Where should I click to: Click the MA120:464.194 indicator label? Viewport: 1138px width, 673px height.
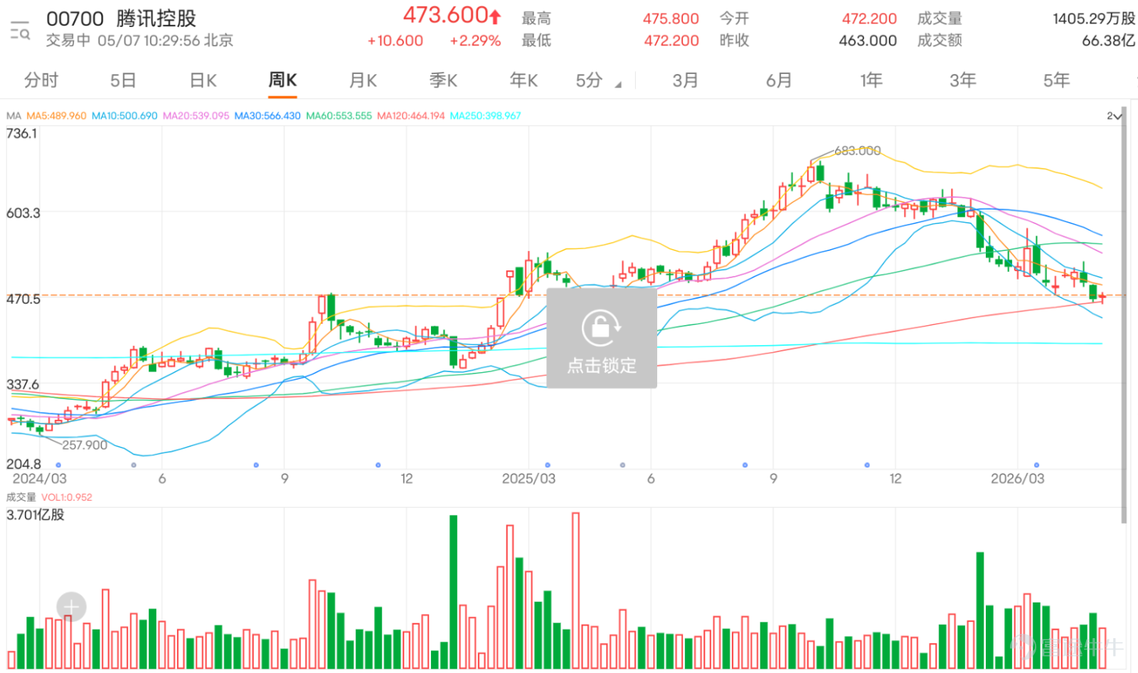click(x=411, y=116)
